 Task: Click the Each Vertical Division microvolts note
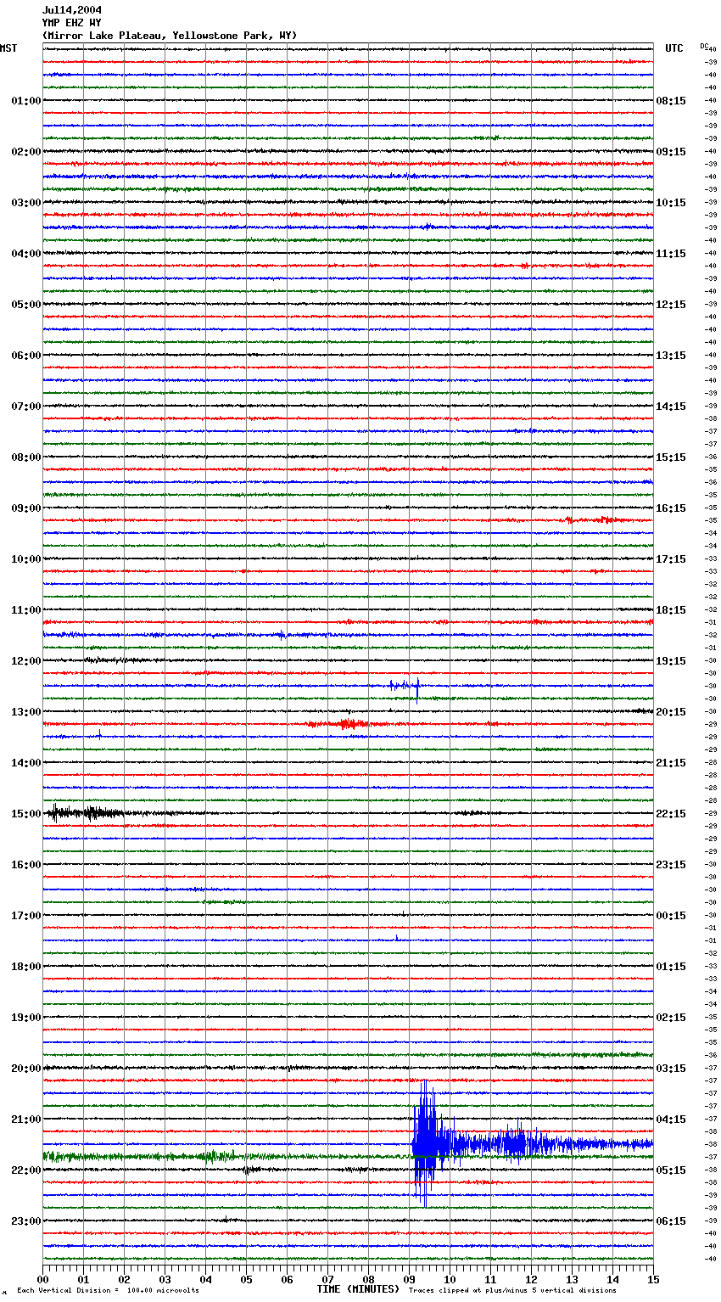click(x=108, y=1291)
